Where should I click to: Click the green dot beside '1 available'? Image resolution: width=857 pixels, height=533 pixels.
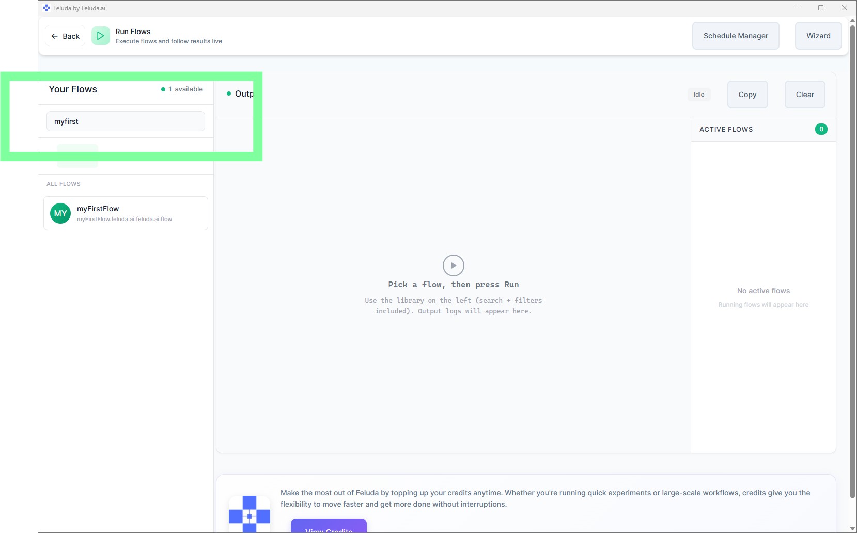(x=163, y=89)
